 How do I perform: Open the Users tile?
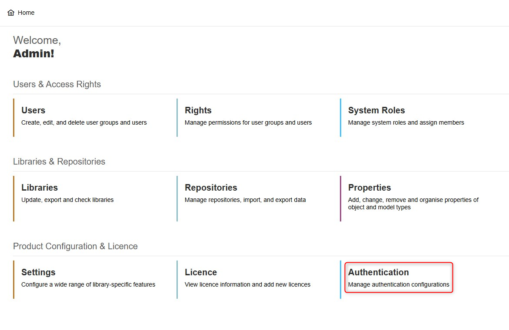[33, 110]
